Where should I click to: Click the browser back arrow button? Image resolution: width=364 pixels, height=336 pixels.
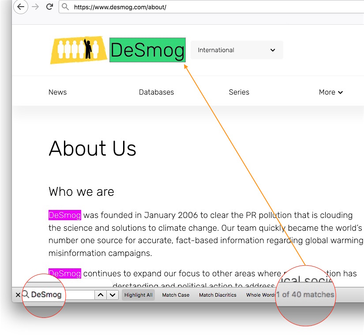pyautogui.click(x=21, y=7)
